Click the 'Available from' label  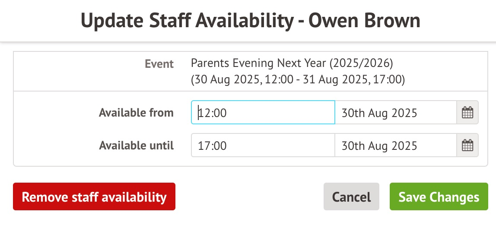(x=136, y=113)
